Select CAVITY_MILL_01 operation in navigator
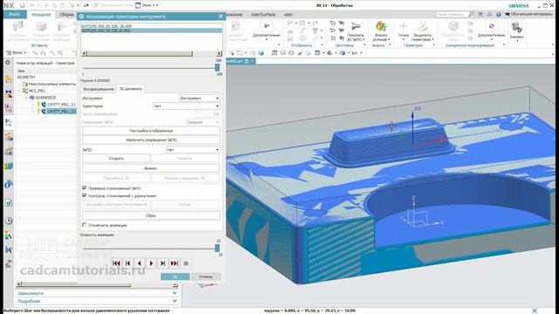Image resolution: width=559 pixels, height=314 pixels. [61, 105]
